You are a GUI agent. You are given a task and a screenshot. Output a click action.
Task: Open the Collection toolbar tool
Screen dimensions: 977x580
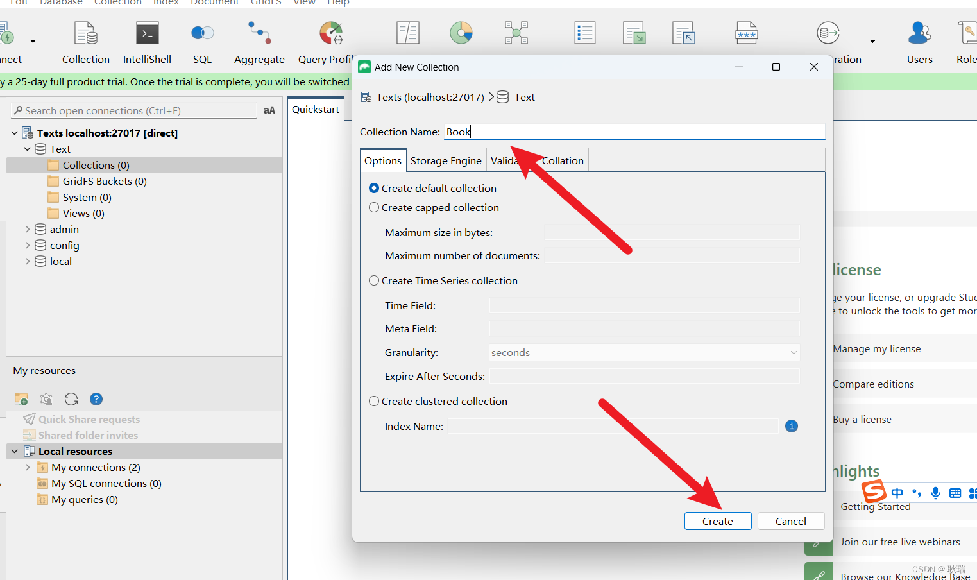coord(86,43)
